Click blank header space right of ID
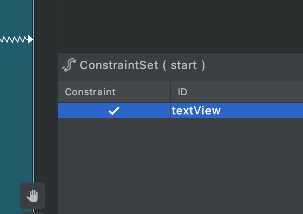 (245, 92)
